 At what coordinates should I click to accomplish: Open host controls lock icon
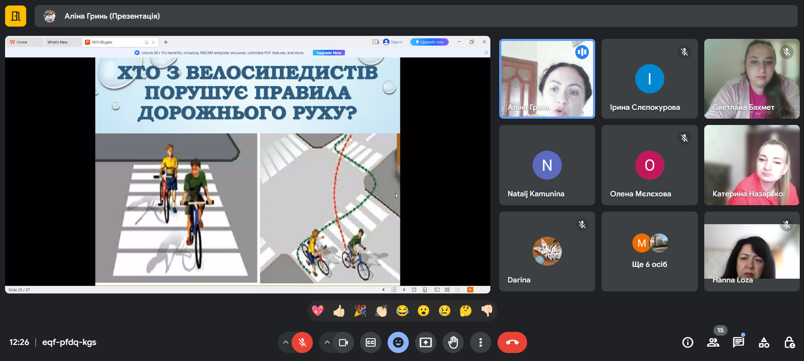(x=789, y=342)
